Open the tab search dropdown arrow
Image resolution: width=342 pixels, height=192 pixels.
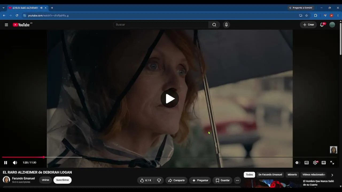[3, 8]
